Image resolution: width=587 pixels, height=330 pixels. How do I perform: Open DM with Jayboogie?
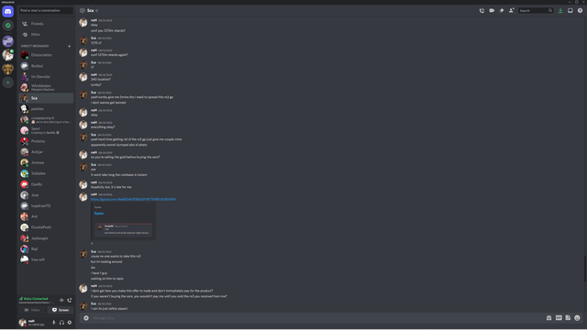pos(46,238)
